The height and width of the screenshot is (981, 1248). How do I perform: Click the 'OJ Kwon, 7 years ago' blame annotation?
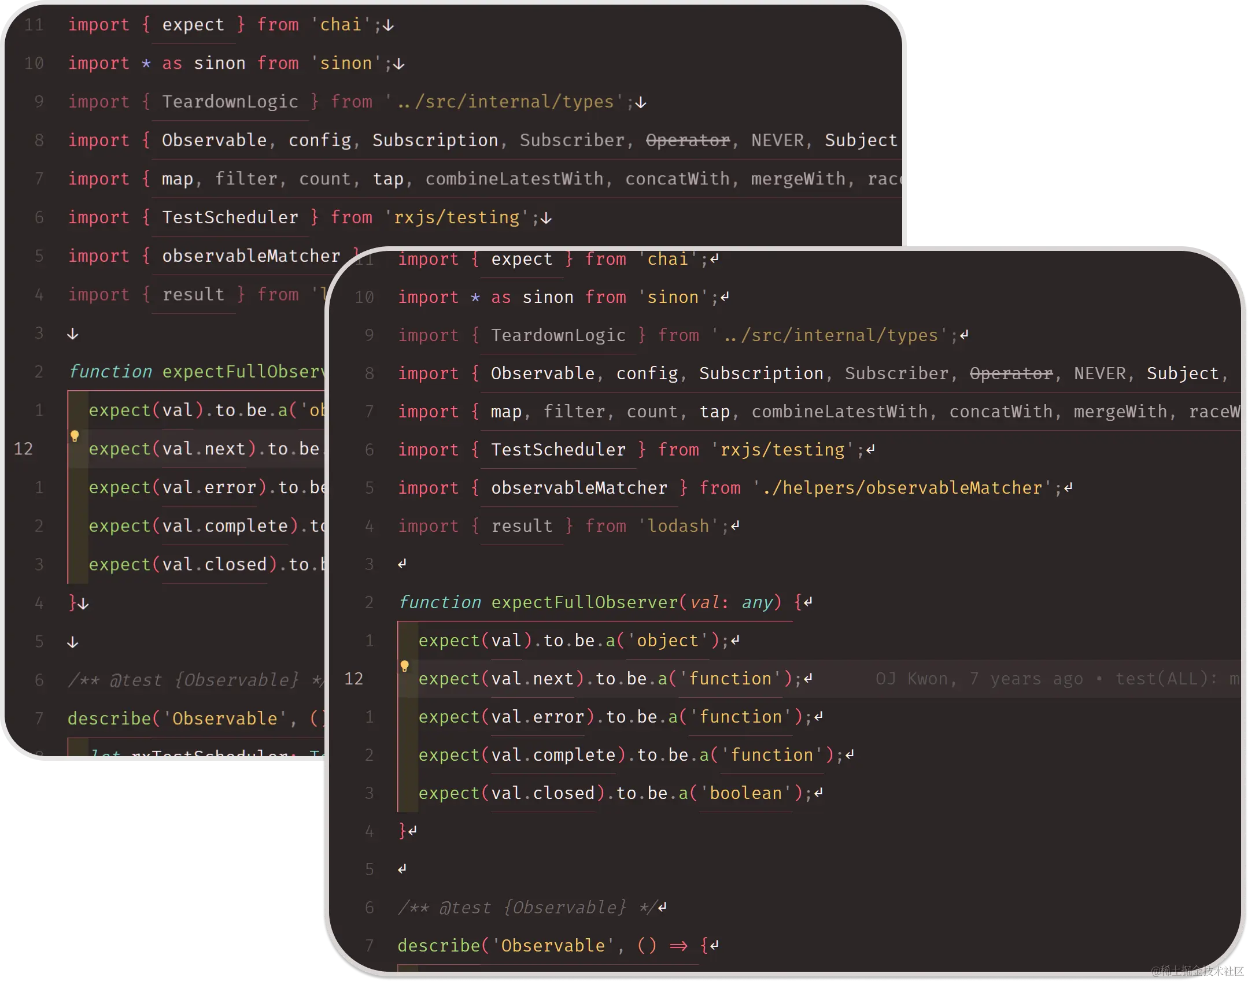tap(979, 679)
